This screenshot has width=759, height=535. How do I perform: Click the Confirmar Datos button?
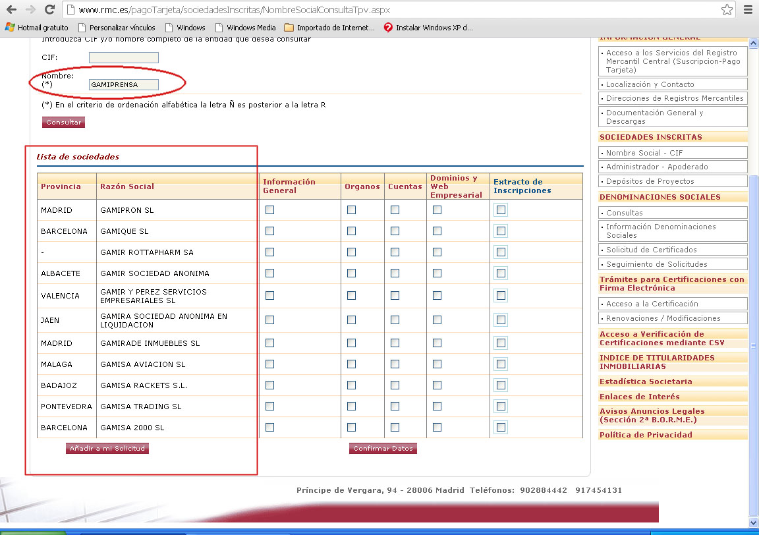[x=383, y=448]
